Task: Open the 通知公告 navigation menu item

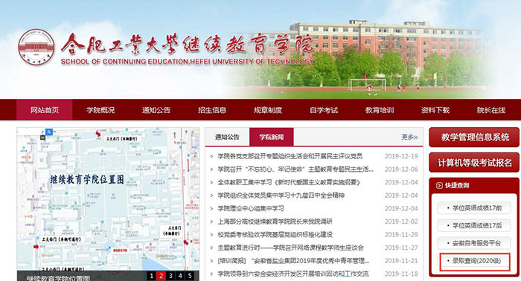Action: (156, 110)
